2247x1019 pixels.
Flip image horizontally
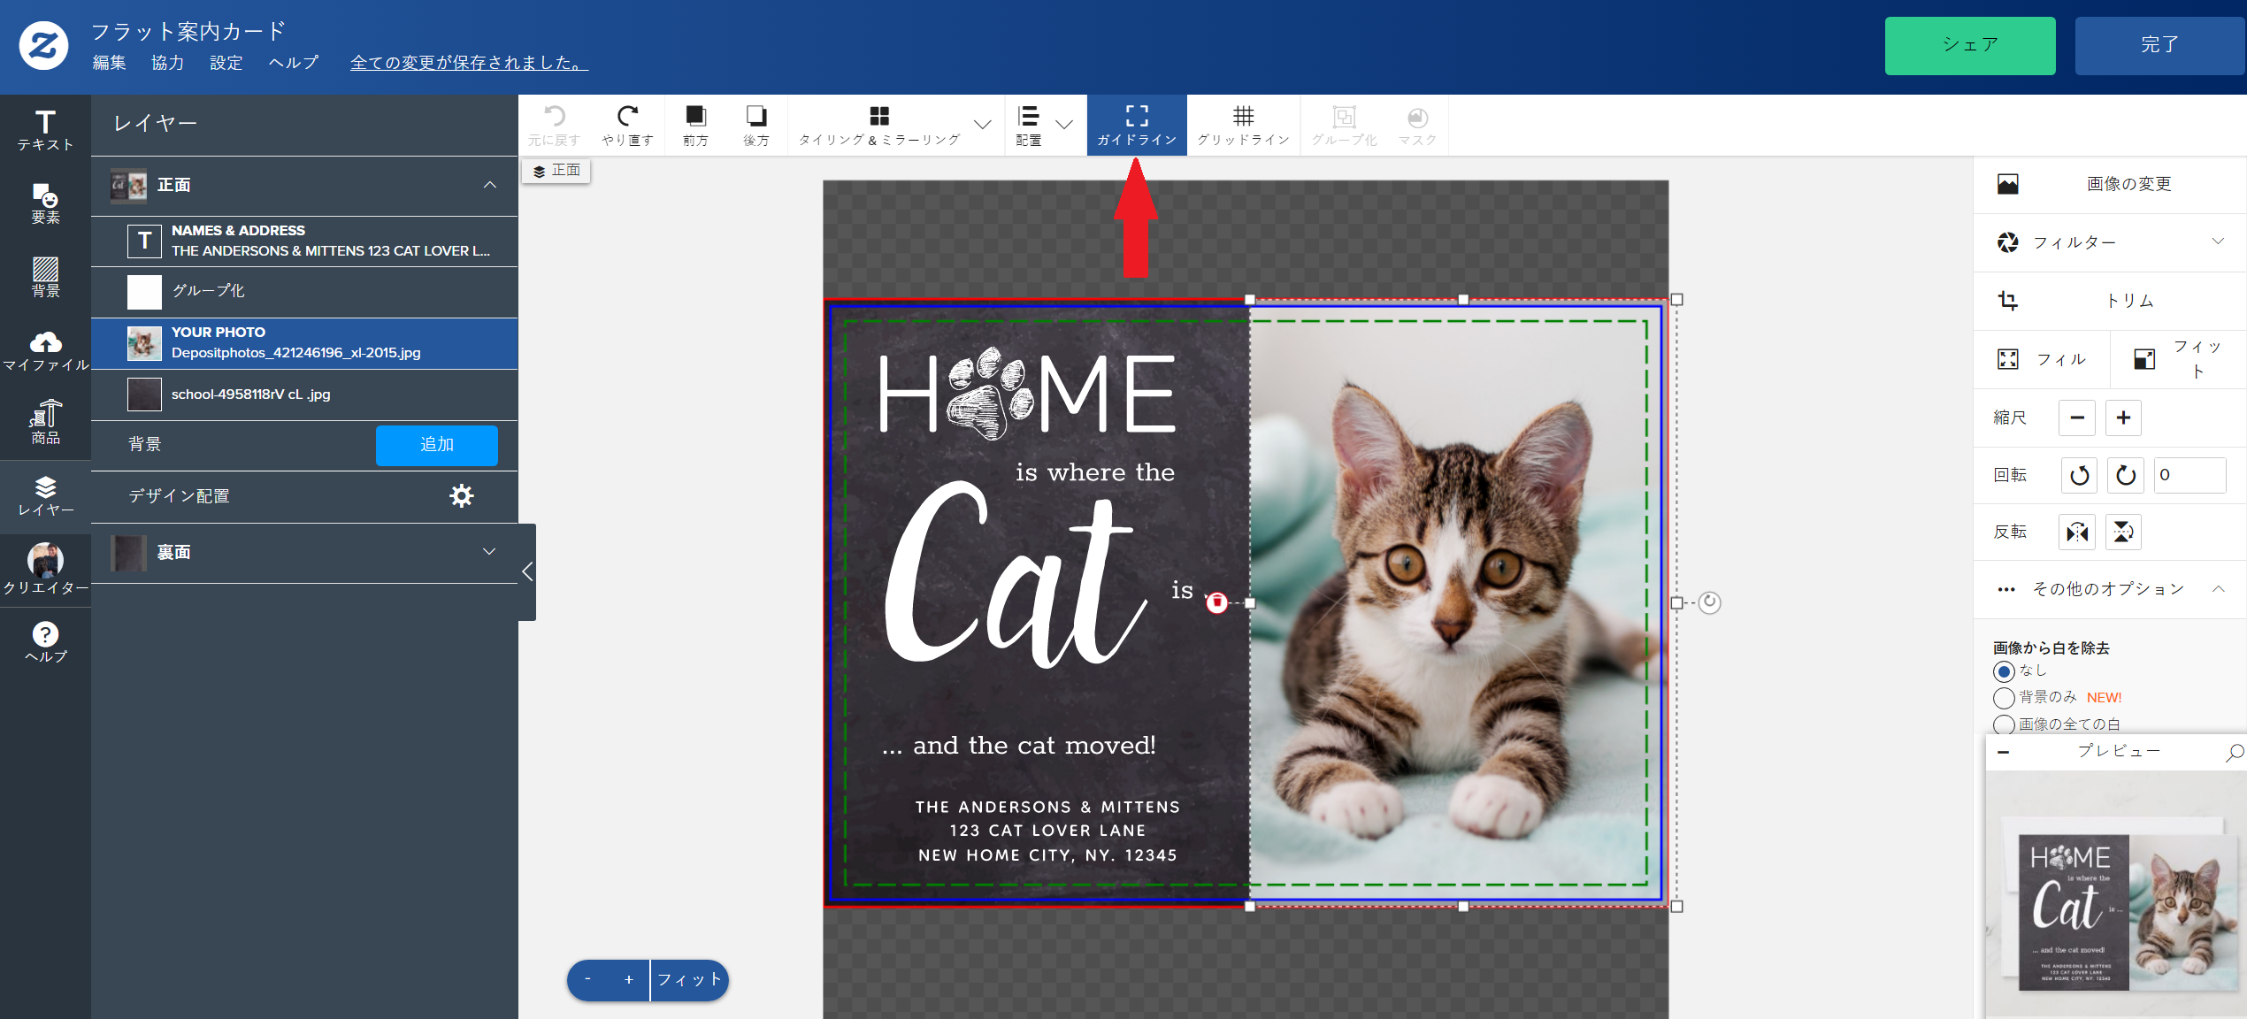tap(2077, 532)
